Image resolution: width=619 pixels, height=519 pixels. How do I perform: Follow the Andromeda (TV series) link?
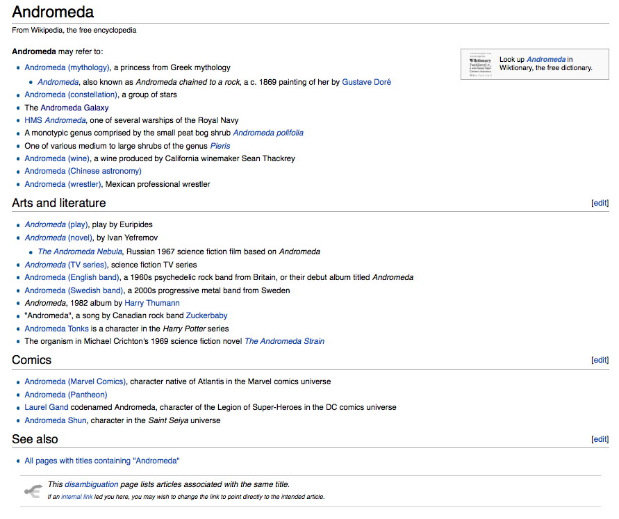[x=65, y=265]
